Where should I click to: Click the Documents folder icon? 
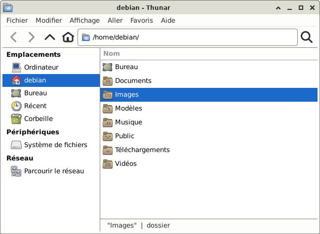107,81
